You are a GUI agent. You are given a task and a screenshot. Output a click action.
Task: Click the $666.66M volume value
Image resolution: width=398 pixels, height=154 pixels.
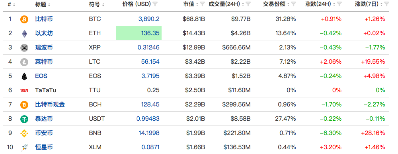[236, 48]
